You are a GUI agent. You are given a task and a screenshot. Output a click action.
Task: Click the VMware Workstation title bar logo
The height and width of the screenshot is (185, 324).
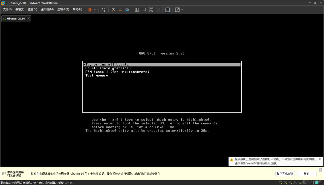[3, 3]
